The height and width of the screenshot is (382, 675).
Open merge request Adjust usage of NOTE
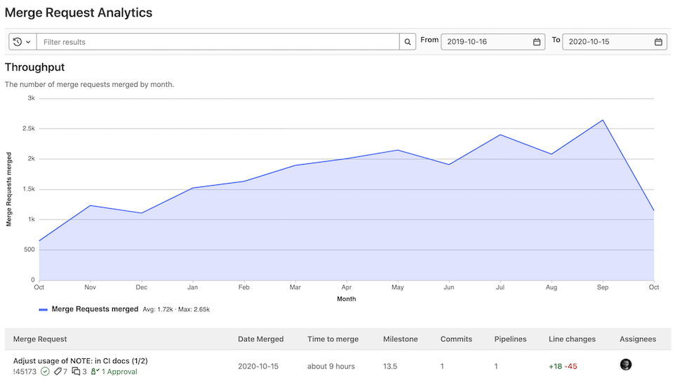[x=81, y=361]
